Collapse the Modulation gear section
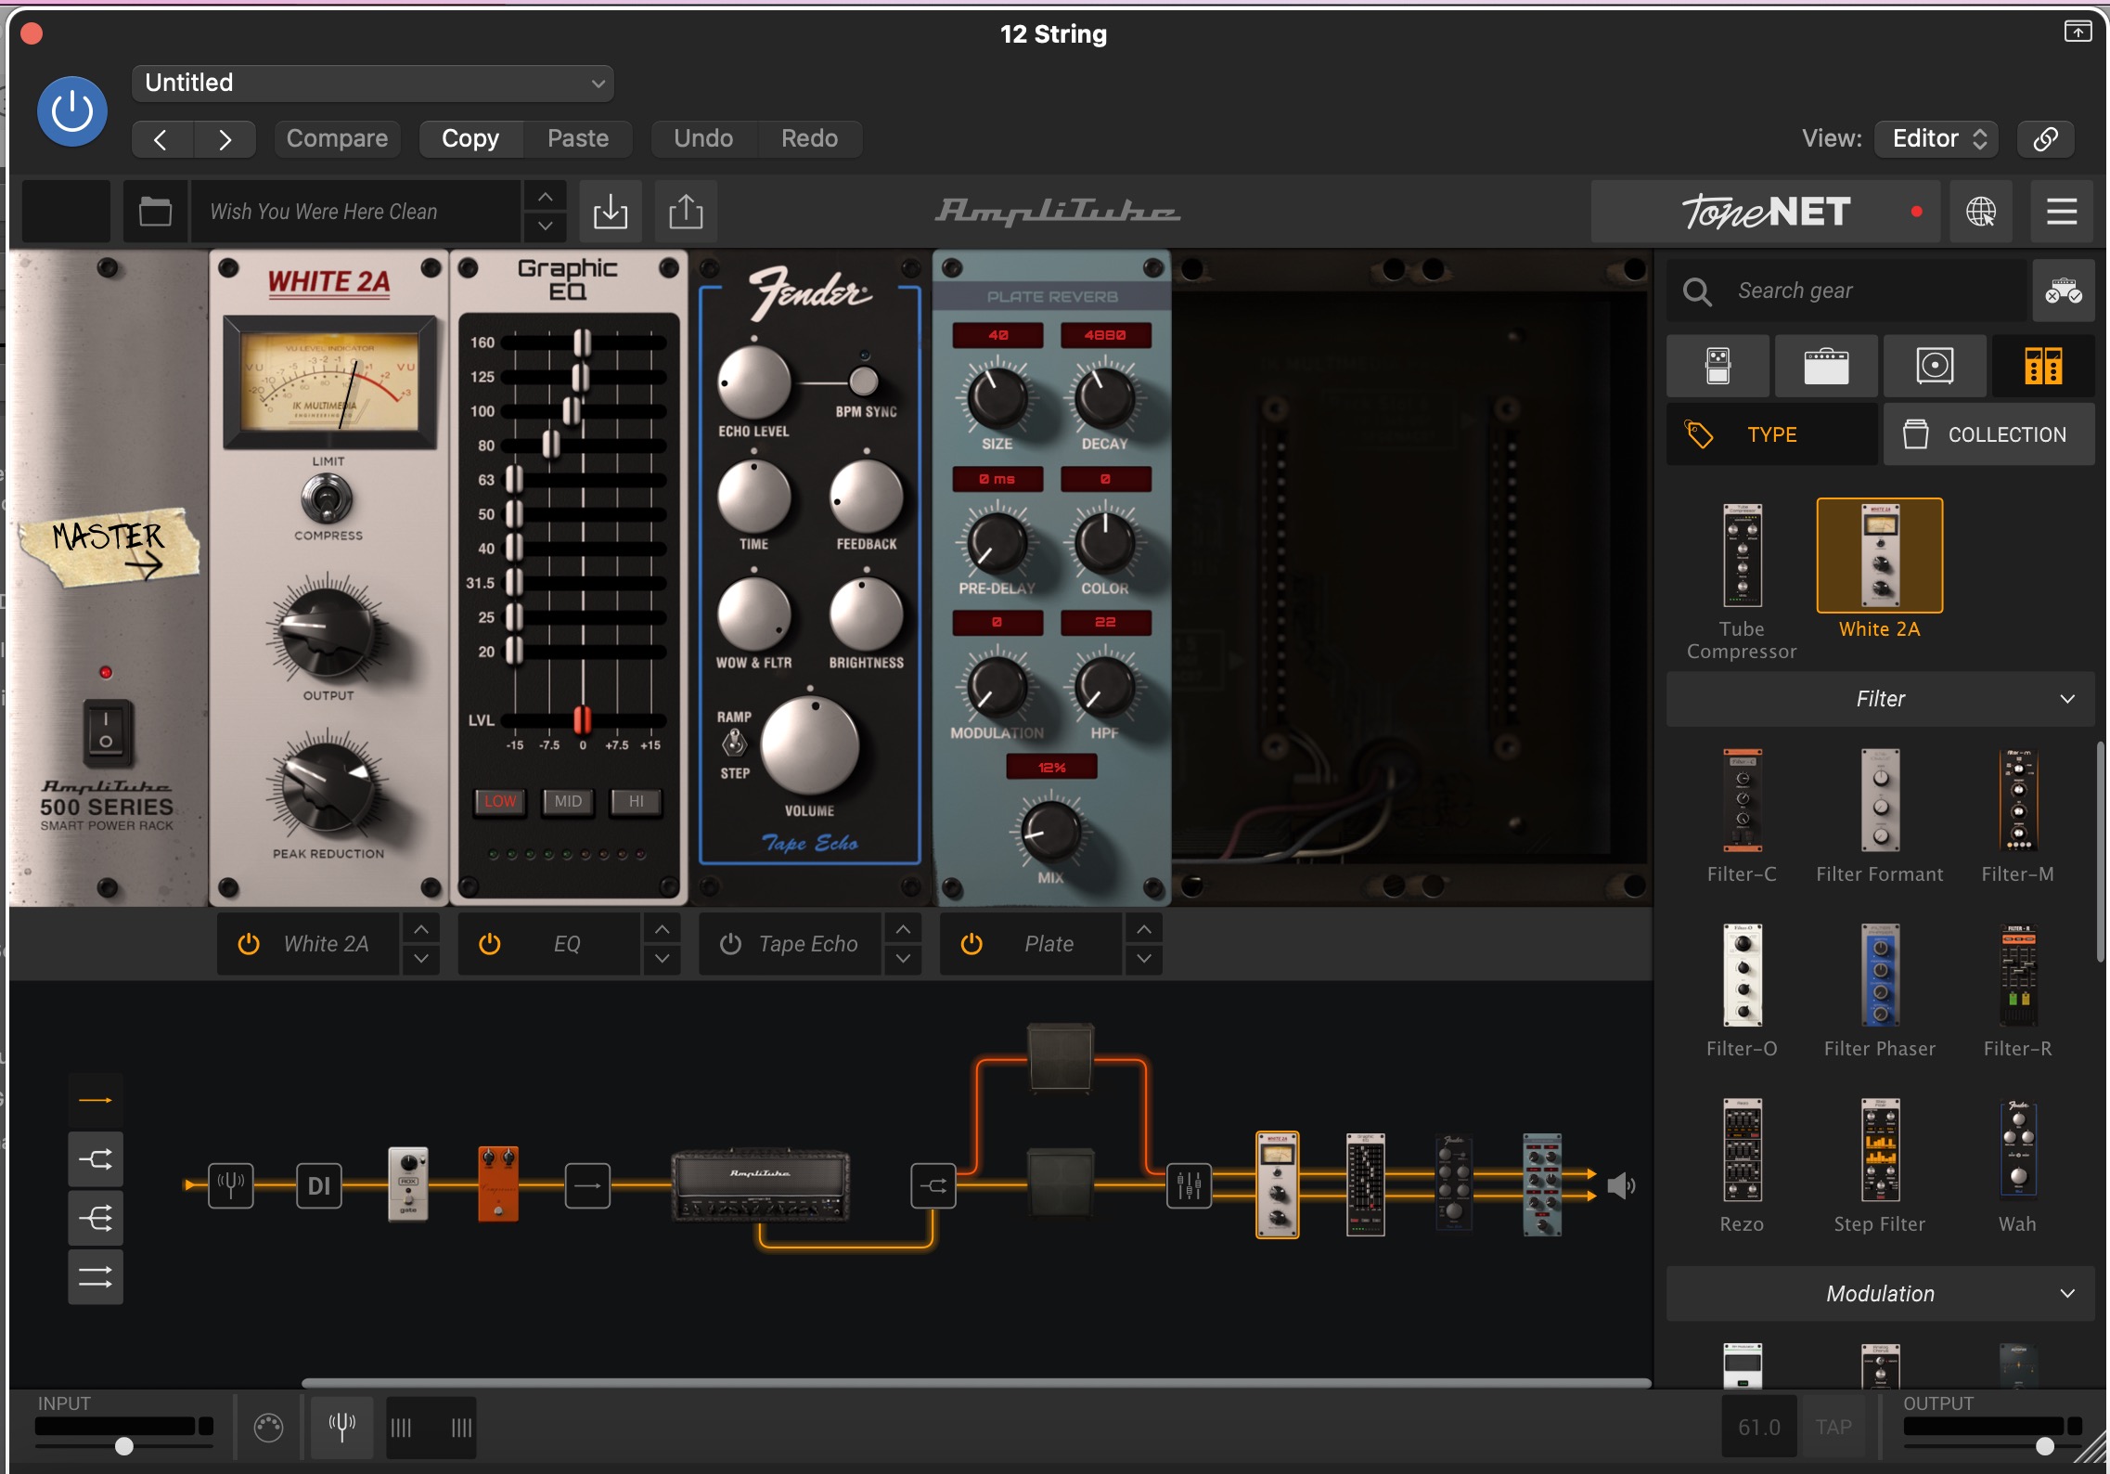 pos(1881,1294)
